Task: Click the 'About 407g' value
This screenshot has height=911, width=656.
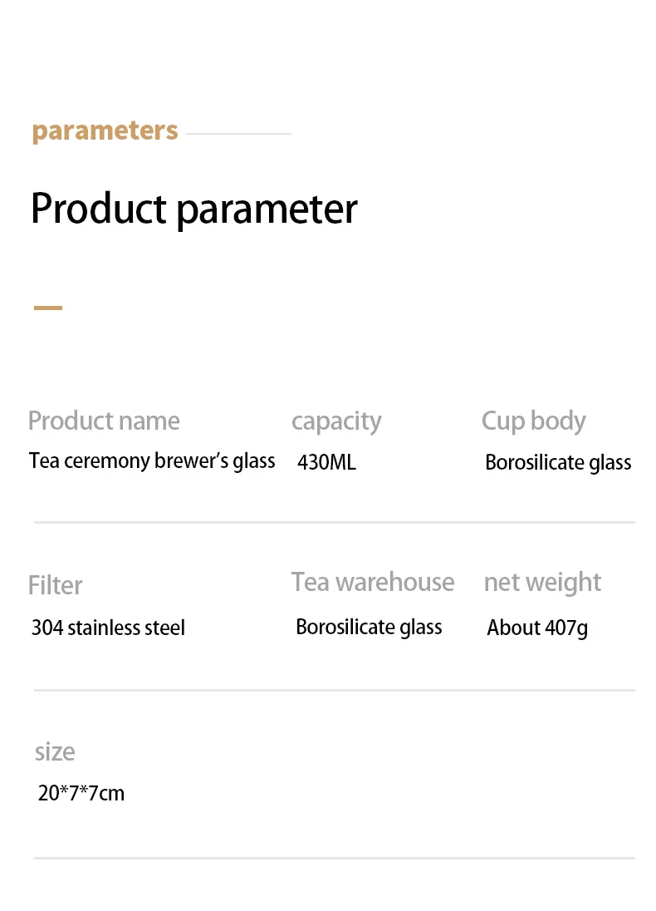Action: pyautogui.click(x=537, y=628)
